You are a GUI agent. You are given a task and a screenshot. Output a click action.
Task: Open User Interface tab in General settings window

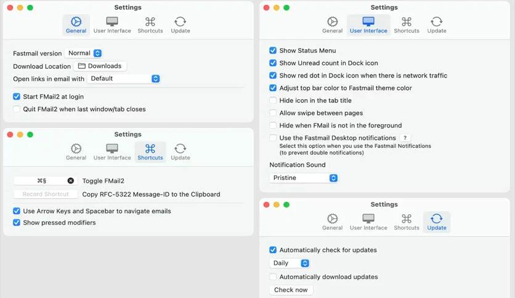112,25
